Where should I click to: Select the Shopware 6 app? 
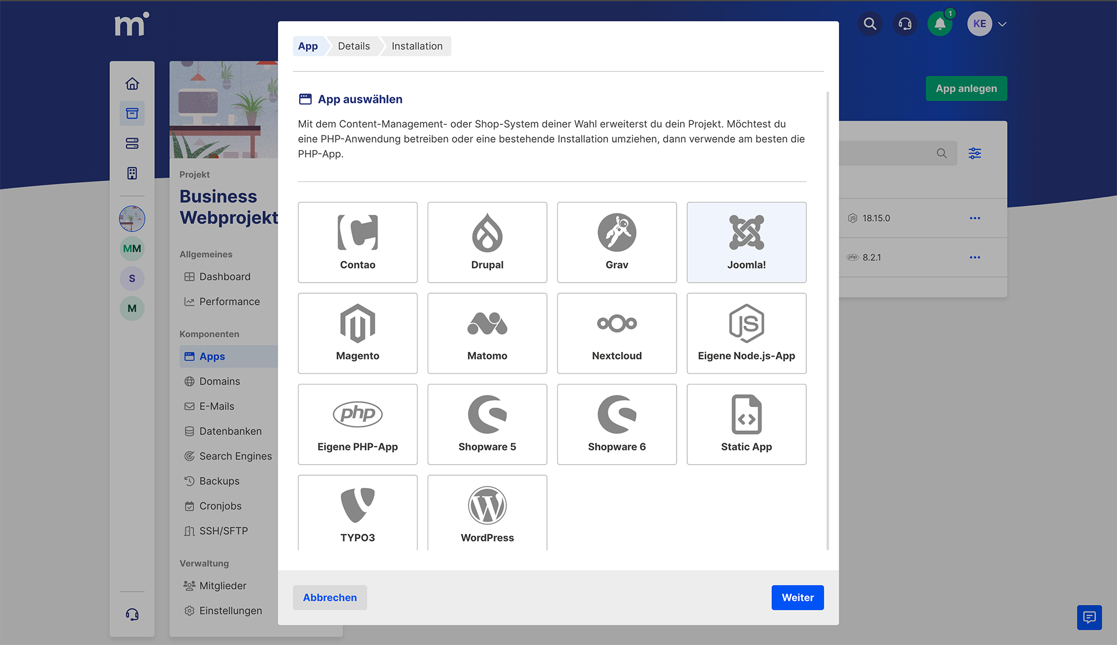pyautogui.click(x=617, y=424)
